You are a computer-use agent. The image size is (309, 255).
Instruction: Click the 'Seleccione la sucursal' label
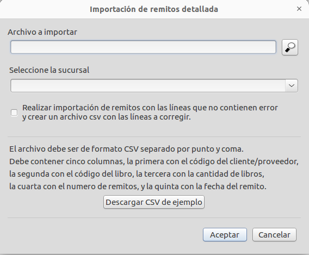(50, 70)
